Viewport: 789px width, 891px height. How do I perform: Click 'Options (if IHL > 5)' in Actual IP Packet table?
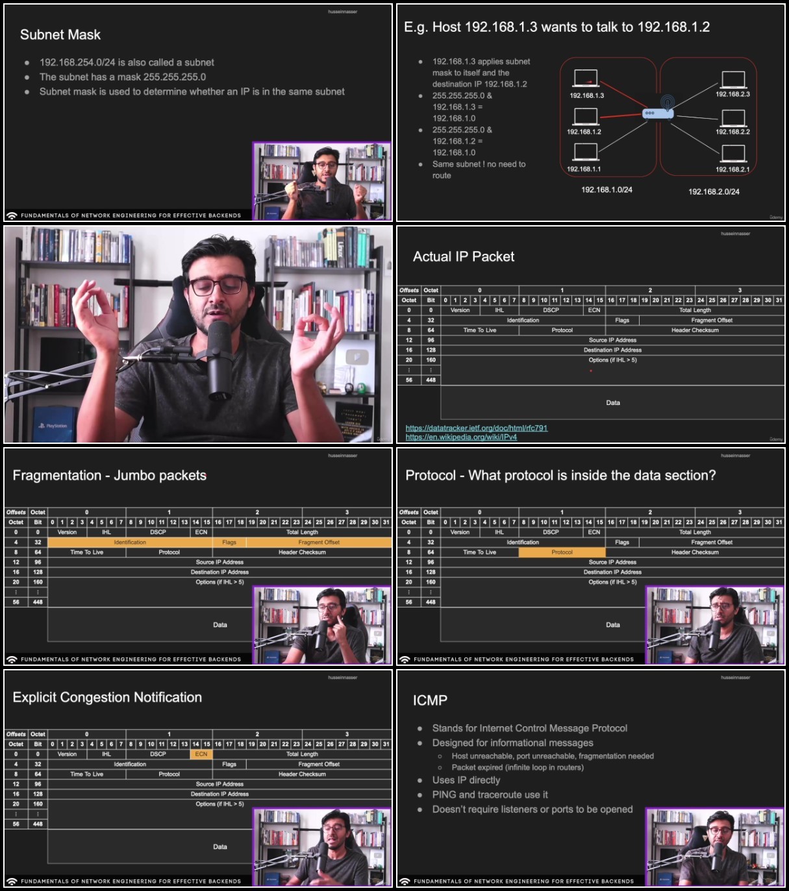(612, 360)
